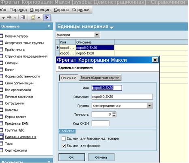
Task: Open the Операции menu
Action: [40, 10]
